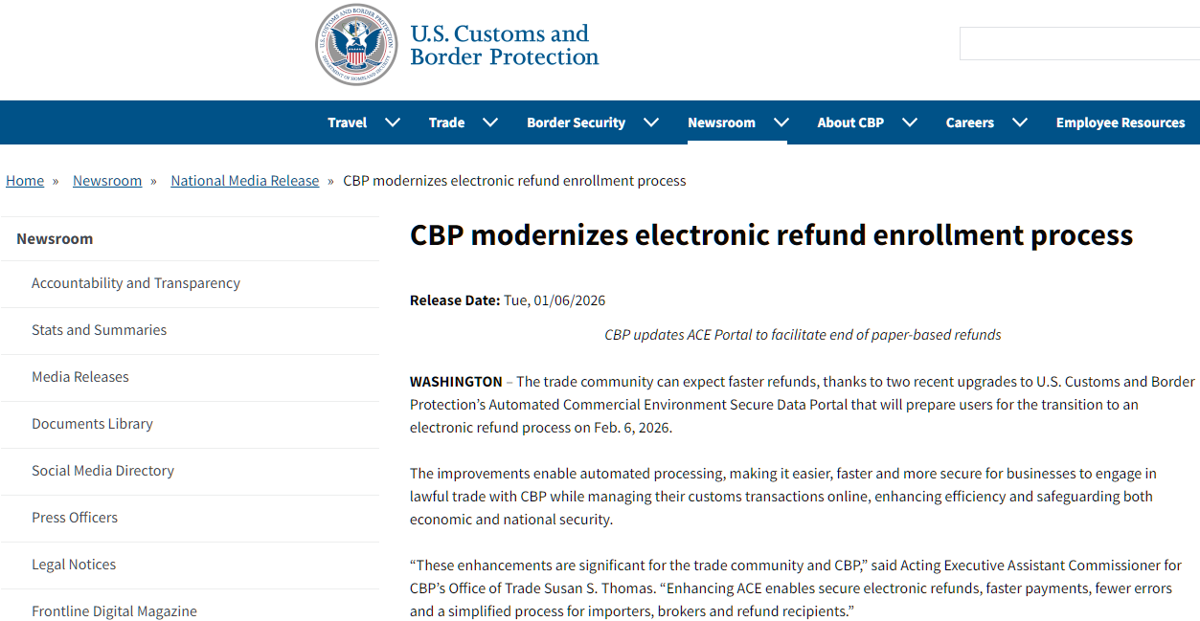Follow the Newsroom breadcrumb link
The height and width of the screenshot is (621, 1200).
coord(107,181)
